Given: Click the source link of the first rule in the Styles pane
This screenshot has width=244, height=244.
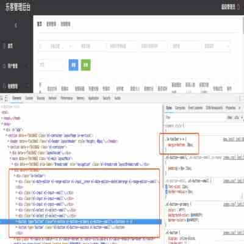Looking at the screenshot, I should tap(233, 140).
